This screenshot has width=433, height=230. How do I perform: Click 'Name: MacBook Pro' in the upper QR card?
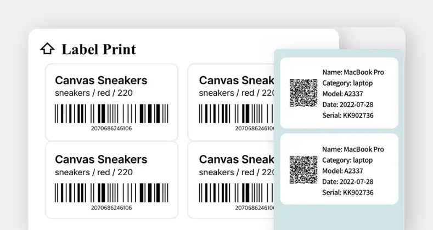[353, 72]
